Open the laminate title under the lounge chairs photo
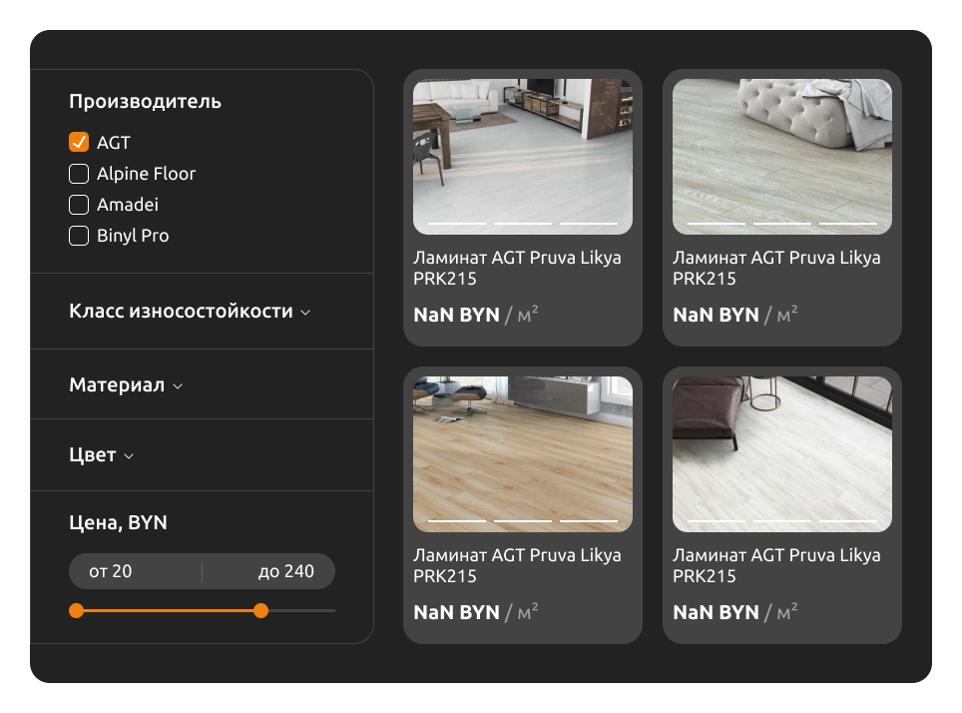The width and height of the screenshot is (962, 713). pyautogui.click(x=517, y=565)
